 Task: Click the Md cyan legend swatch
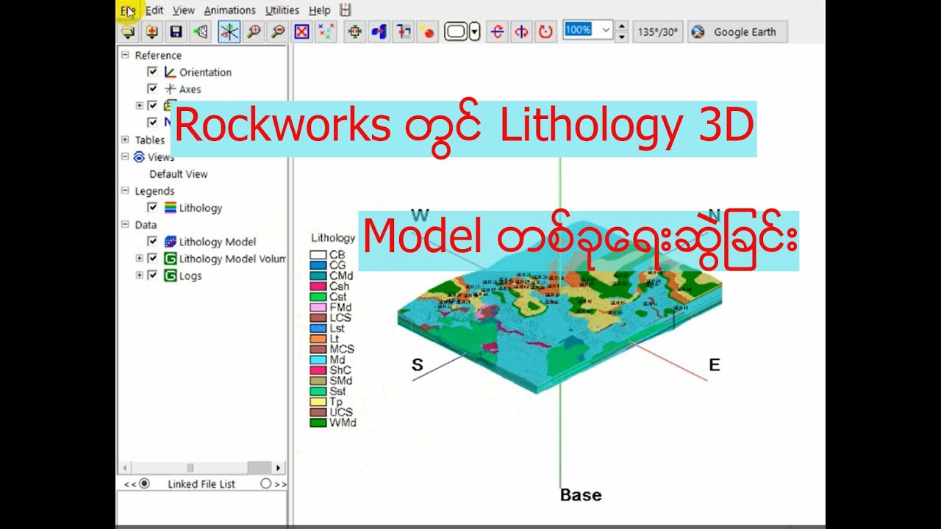[318, 360]
